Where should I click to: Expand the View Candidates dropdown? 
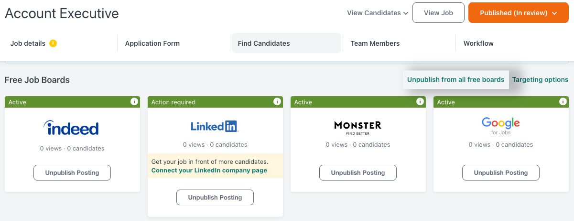(378, 13)
